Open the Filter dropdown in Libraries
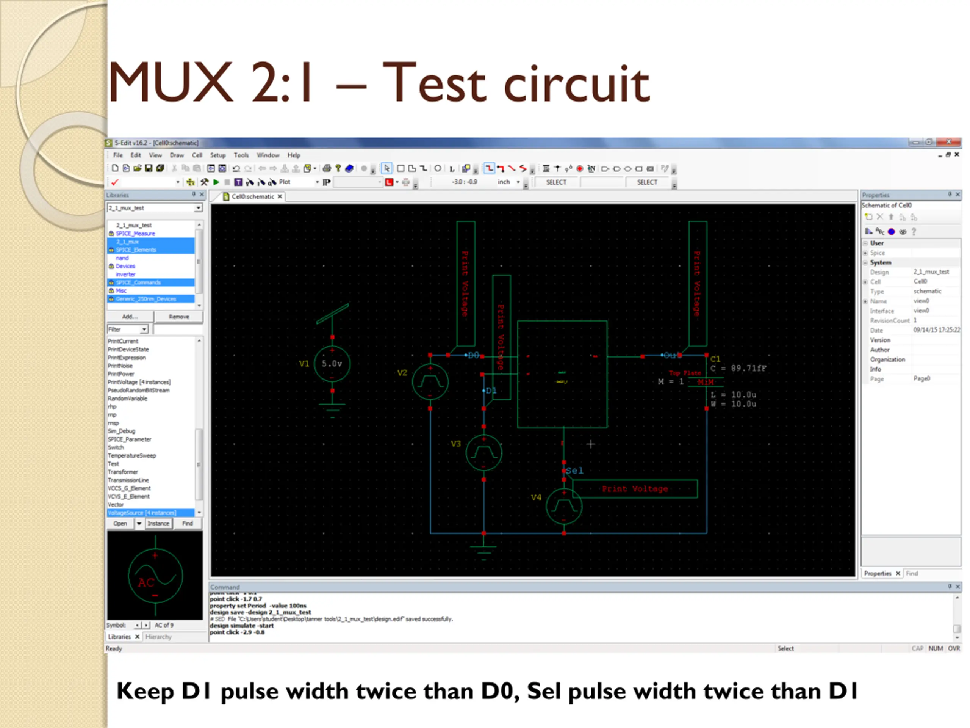This screenshot has height=728, width=970. tap(144, 329)
